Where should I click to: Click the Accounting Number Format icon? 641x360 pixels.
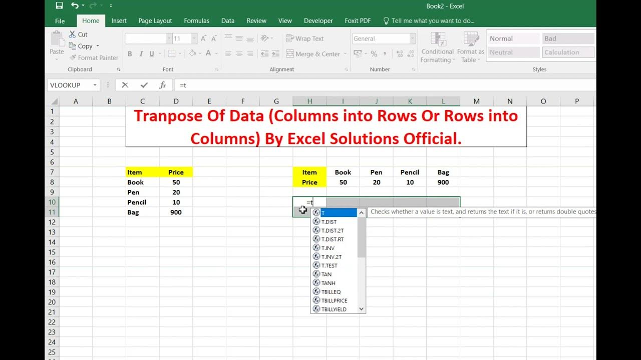tap(358, 54)
